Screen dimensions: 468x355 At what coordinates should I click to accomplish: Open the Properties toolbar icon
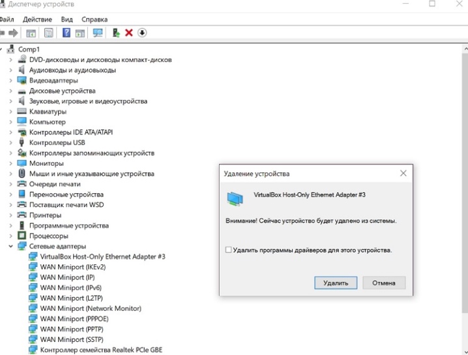[x=49, y=33]
